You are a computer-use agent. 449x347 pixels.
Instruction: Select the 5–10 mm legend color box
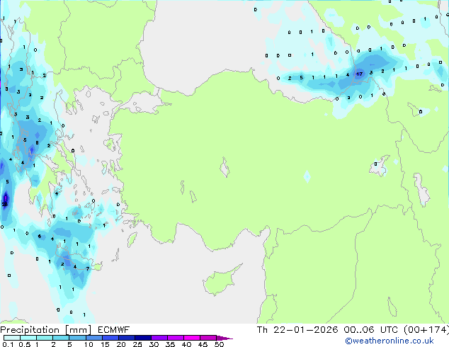77,338
